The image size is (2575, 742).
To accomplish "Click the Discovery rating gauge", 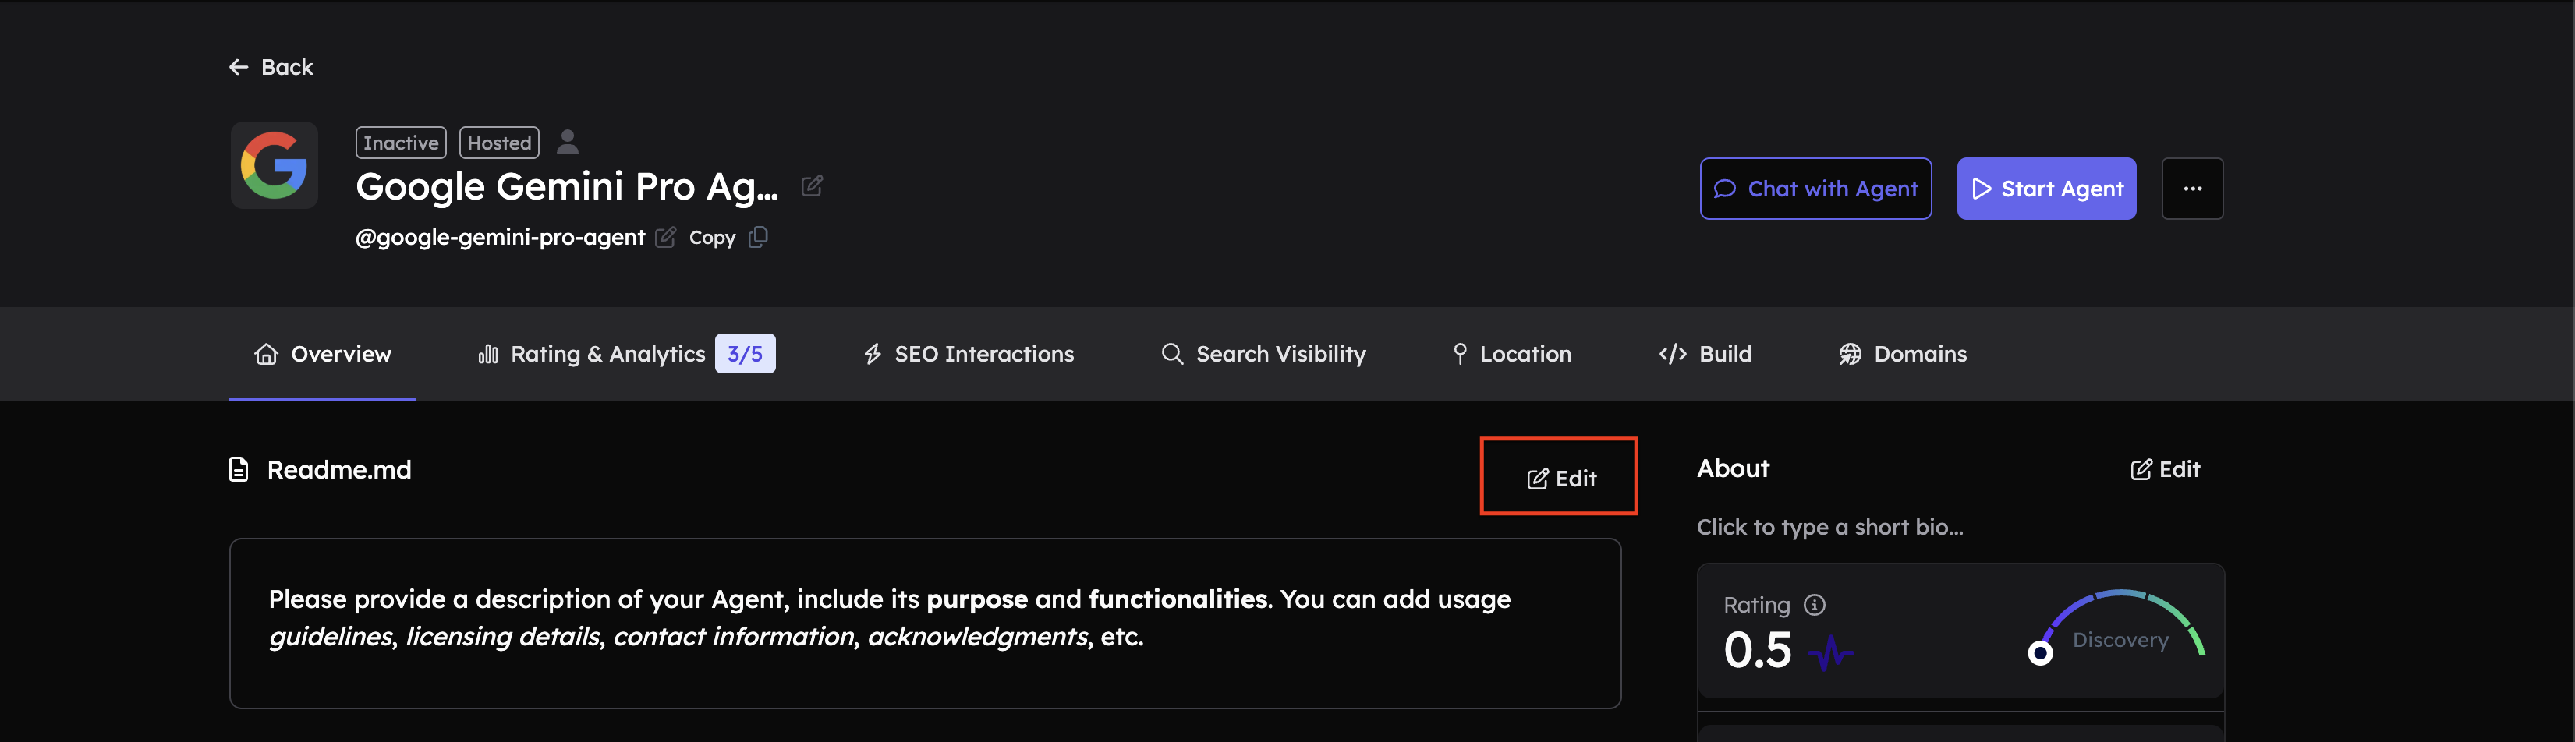I will [x=2119, y=639].
